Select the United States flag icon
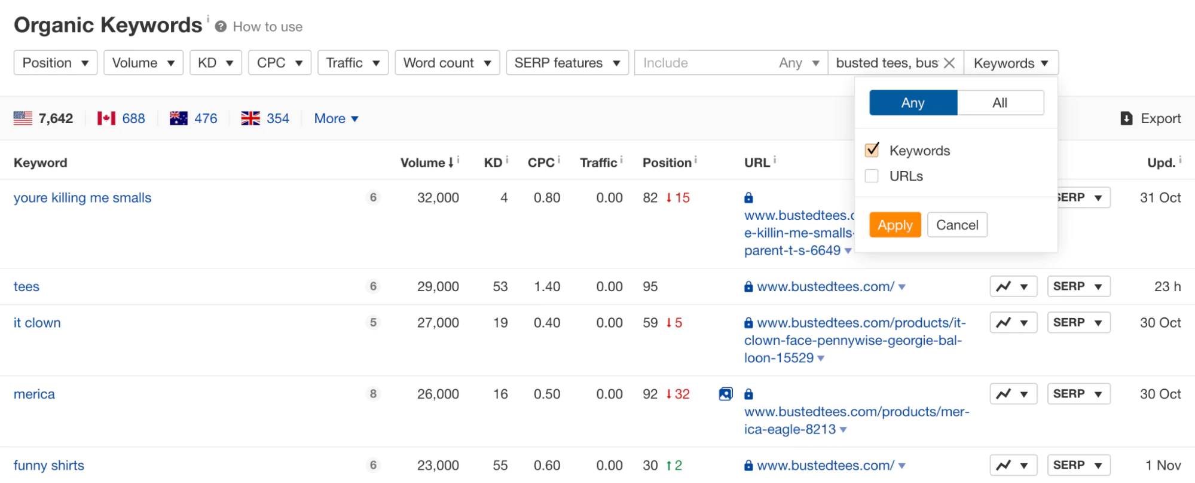Screen dimensions: 1195x483 coord(23,118)
